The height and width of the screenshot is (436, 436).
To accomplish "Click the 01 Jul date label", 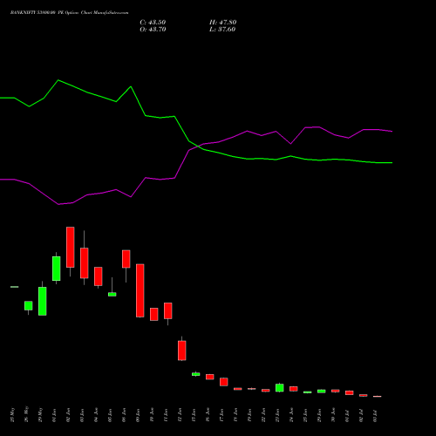I will point(347,416).
